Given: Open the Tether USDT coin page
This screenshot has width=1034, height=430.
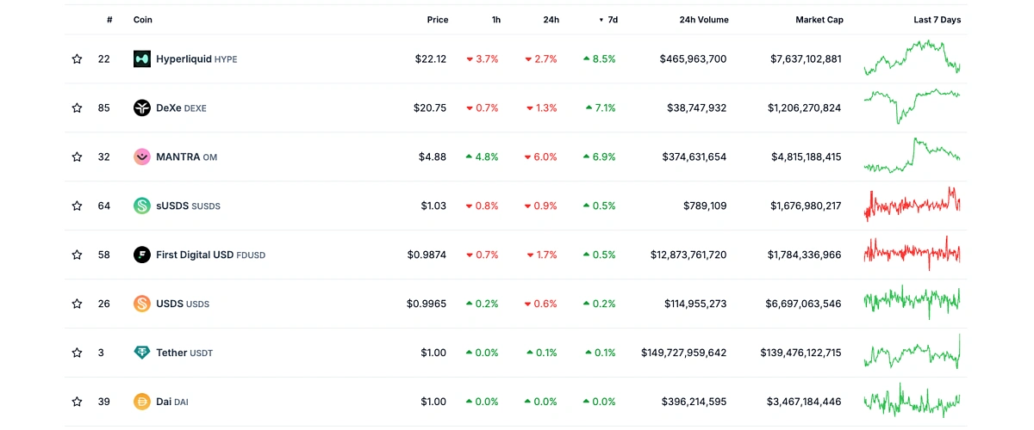Looking at the screenshot, I should pyautogui.click(x=184, y=353).
